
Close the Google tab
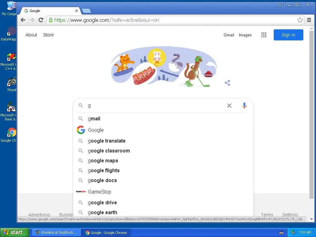coord(77,11)
